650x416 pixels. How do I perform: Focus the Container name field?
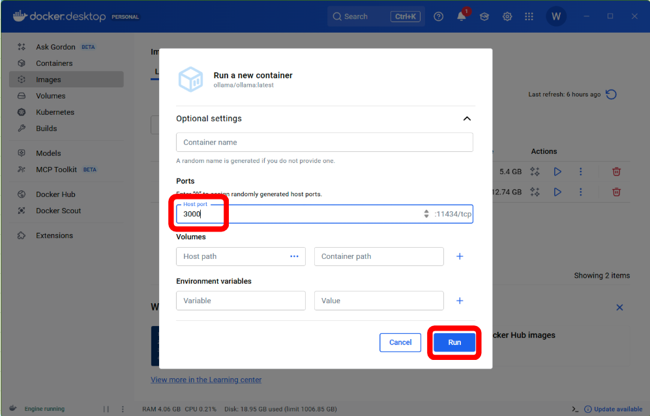pyautogui.click(x=324, y=142)
